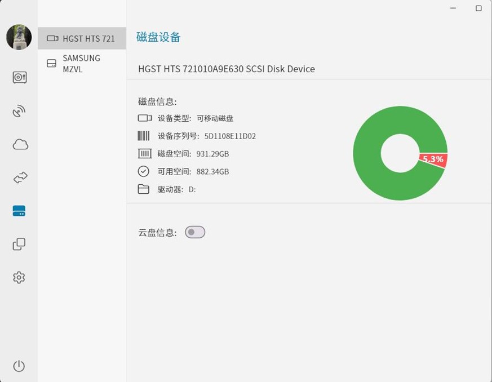The height and width of the screenshot is (382, 492).
Task: Minimize the window
Action: click(454, 8)
